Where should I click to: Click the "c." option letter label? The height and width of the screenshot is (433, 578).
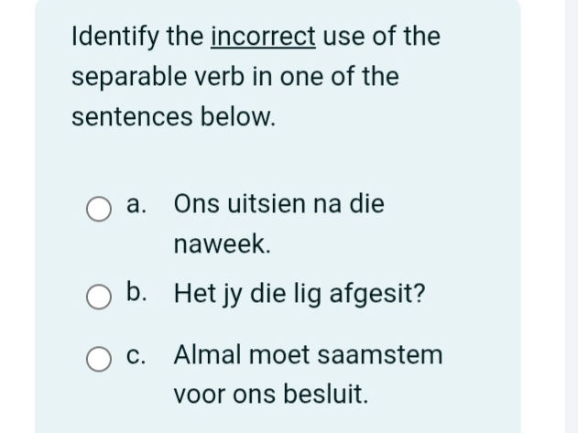(137, 354)
